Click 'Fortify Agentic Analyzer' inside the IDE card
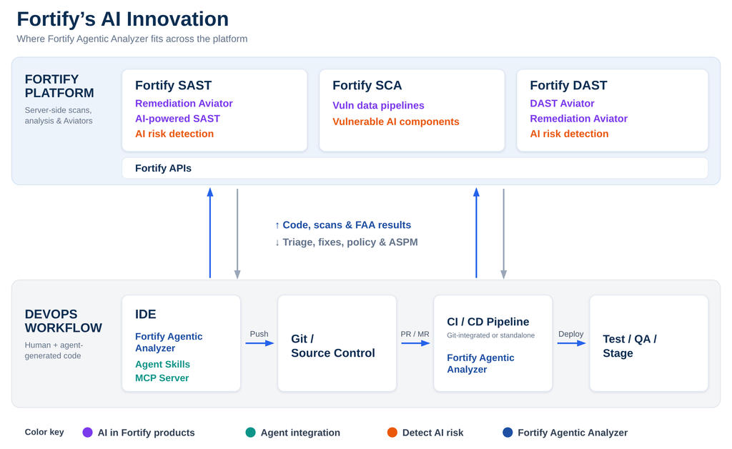732x449 pixels. click(169, 342)
